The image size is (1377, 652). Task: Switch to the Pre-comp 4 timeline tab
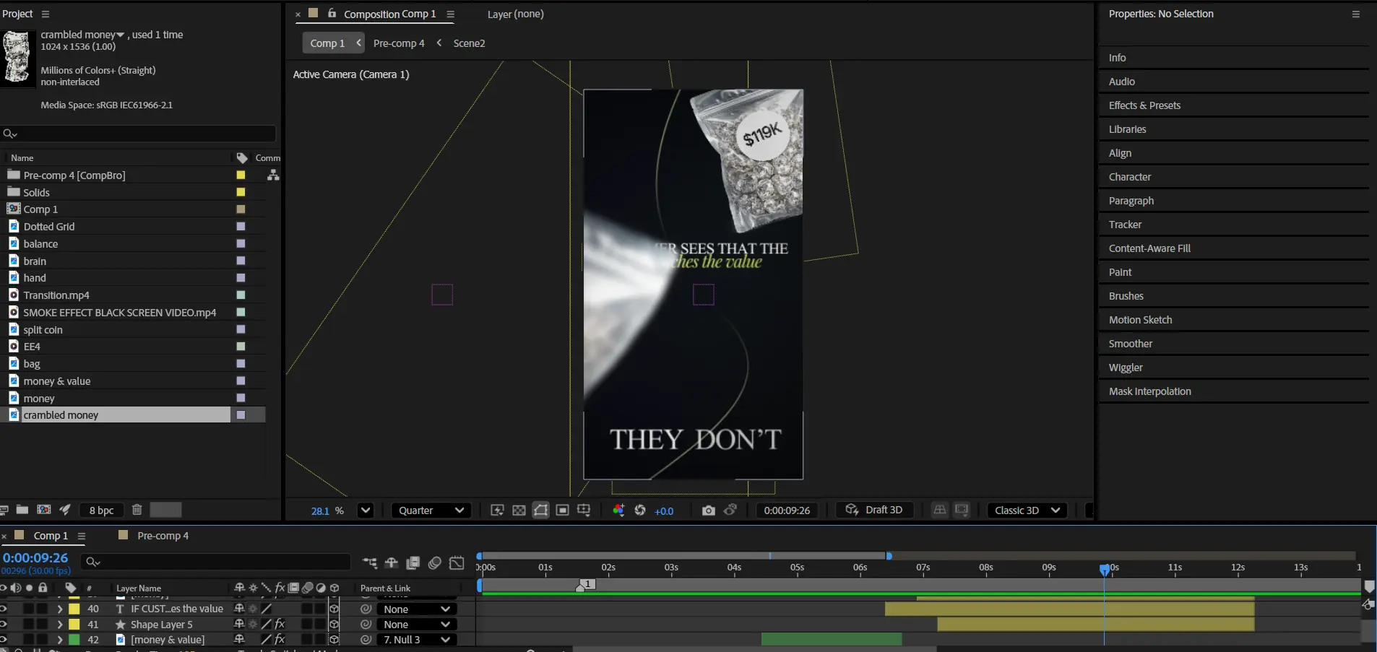(162, 536)
